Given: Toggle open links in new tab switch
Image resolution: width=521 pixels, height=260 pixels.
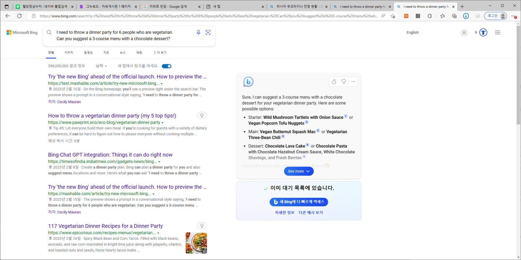Looking at the screenshot, I should [x=167, y=66].
